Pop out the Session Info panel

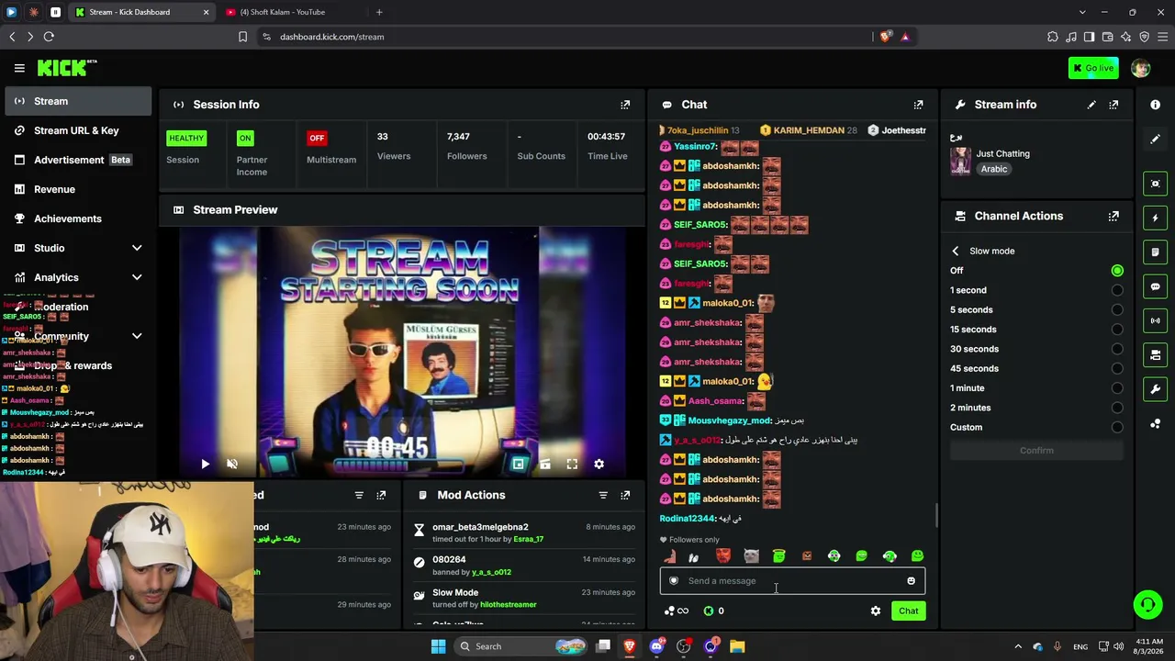coord(625,105)
